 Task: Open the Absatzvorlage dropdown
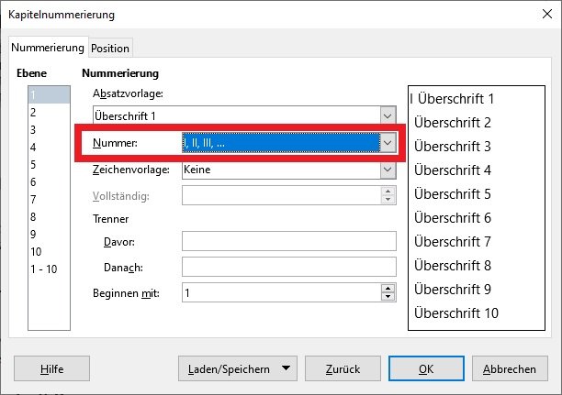pyautogui.click(x=388, y=115)
